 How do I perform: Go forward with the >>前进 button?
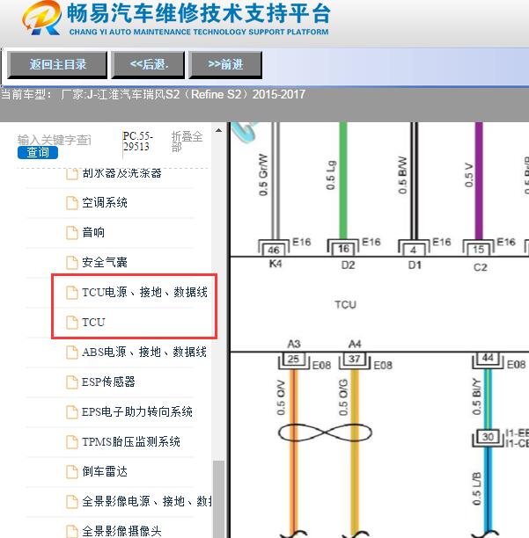(225, 65)
